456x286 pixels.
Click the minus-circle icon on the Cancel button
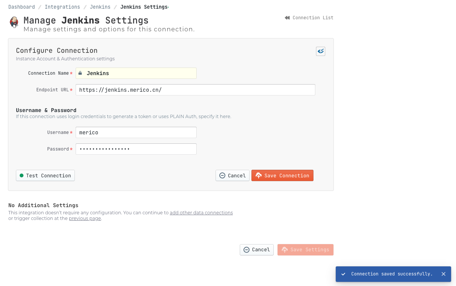click(x=223, y=175)
